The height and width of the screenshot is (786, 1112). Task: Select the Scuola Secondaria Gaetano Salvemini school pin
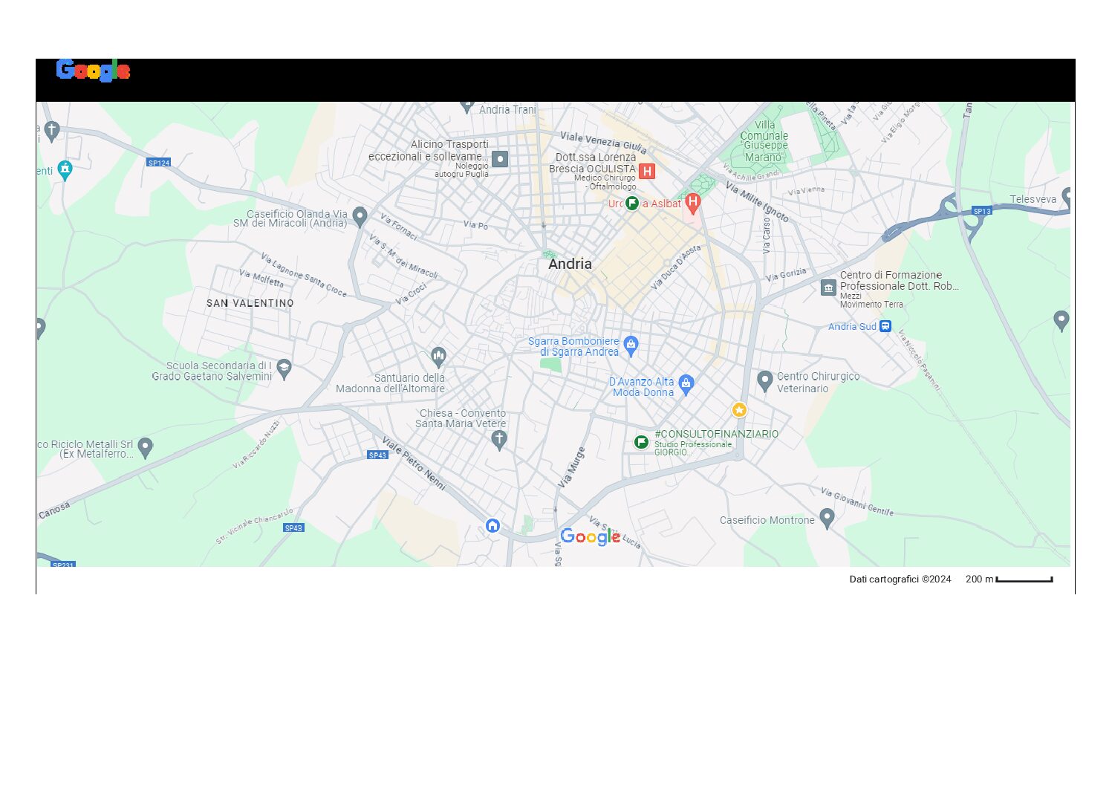[284, 368]
